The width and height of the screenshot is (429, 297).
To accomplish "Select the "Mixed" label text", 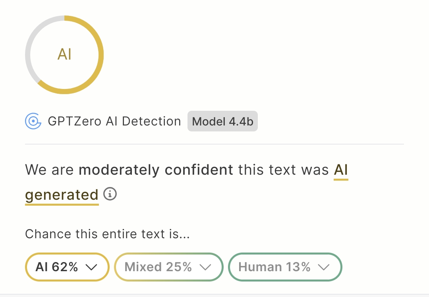I will [x=143, y=267].
